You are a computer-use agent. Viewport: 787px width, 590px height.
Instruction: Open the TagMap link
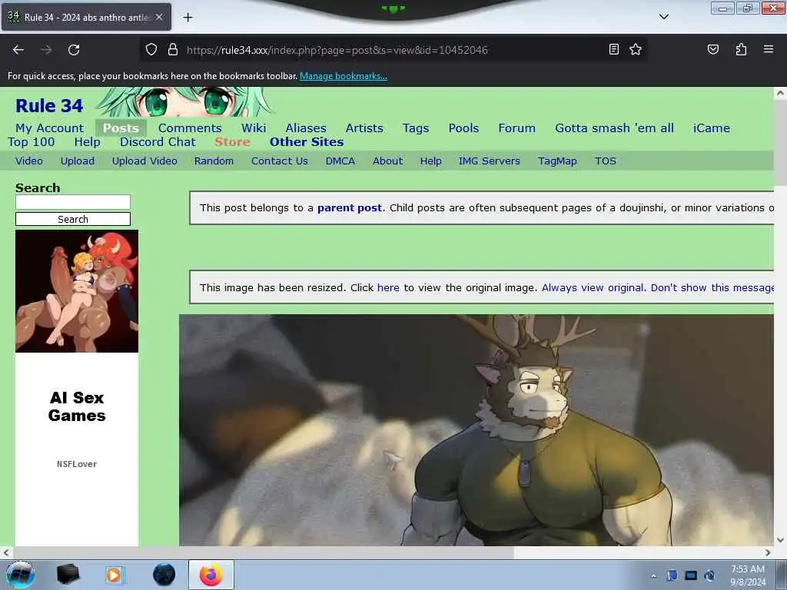pos(557,161)
